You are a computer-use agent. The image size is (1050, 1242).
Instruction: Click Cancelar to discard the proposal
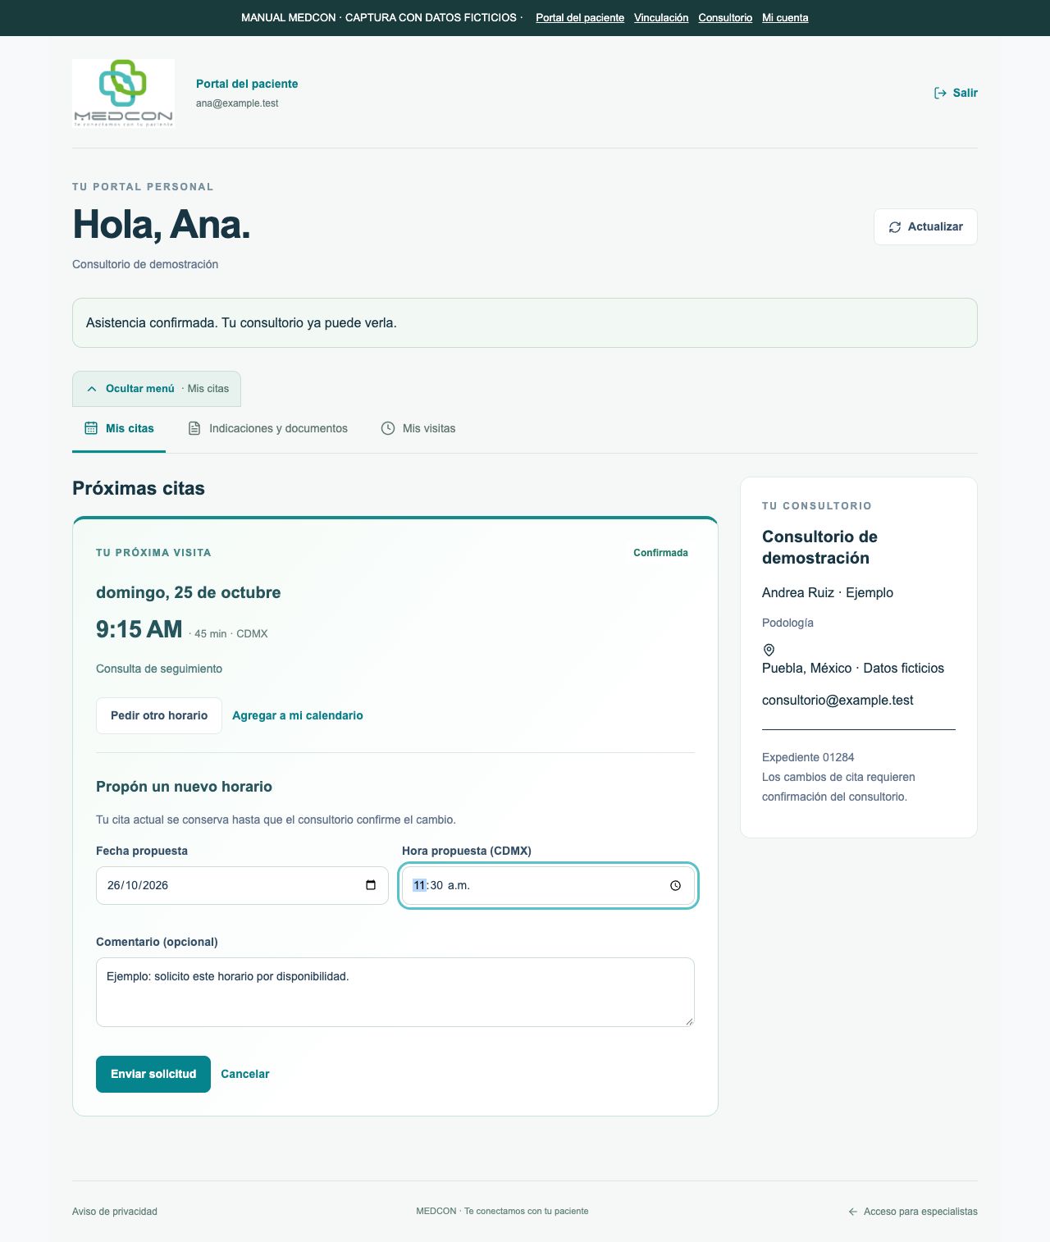pos(245,1074)
